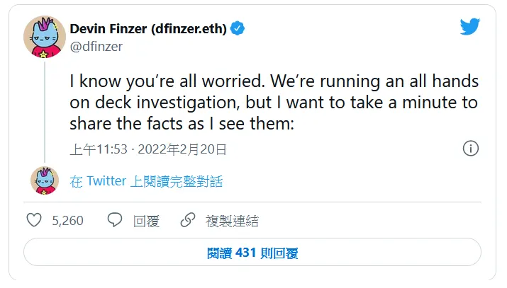Click the 5,260 likes count
This screenshot has width=507, height=288.
[x=68, y=221]
